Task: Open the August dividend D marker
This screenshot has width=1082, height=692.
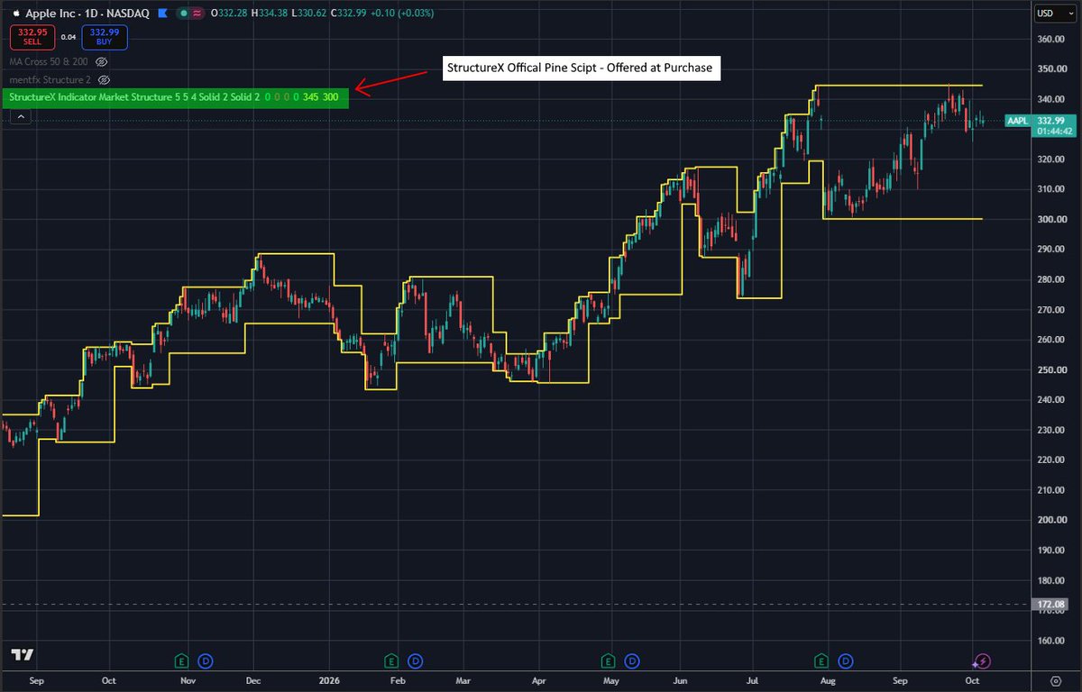Action: [x=845, y=660]
